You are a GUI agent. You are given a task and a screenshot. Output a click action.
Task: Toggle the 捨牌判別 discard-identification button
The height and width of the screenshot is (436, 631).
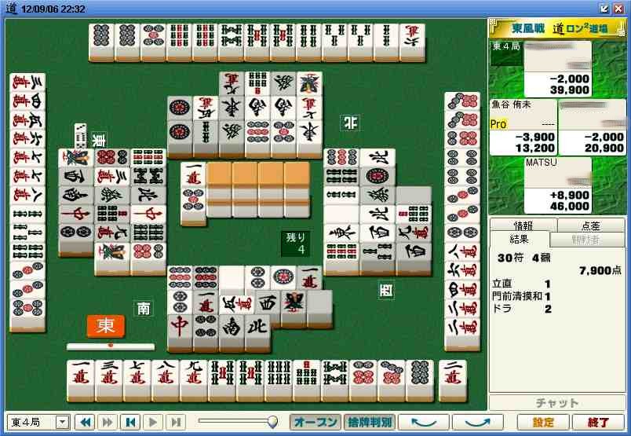[370, 423]
